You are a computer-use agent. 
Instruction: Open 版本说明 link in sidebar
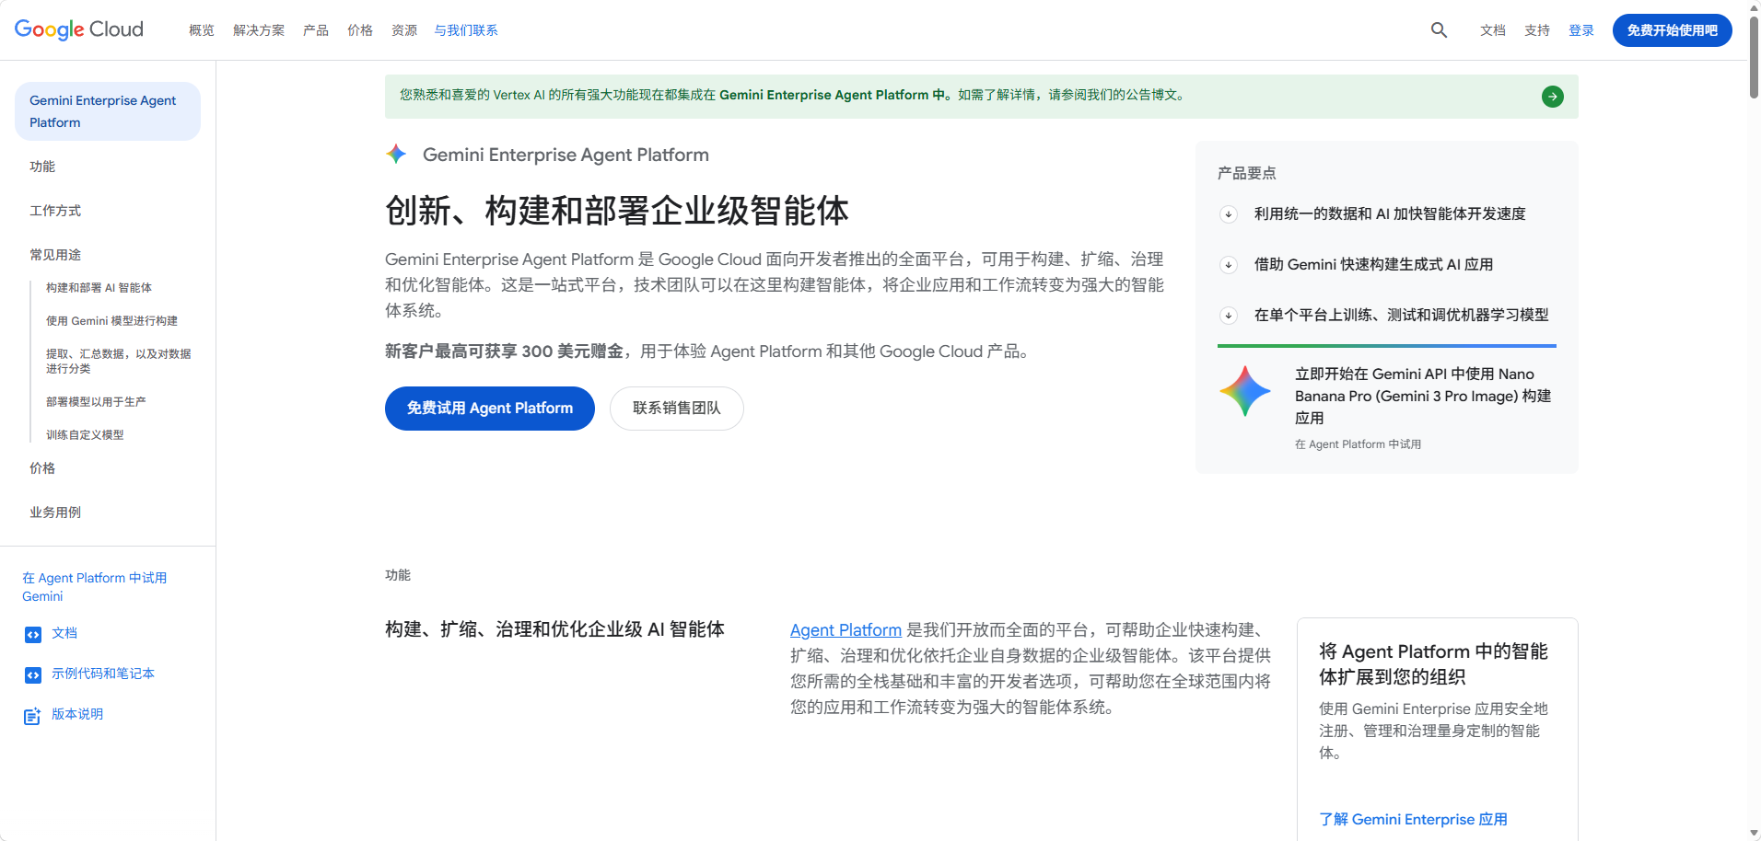pyautogui.click(x=77, y=714)
